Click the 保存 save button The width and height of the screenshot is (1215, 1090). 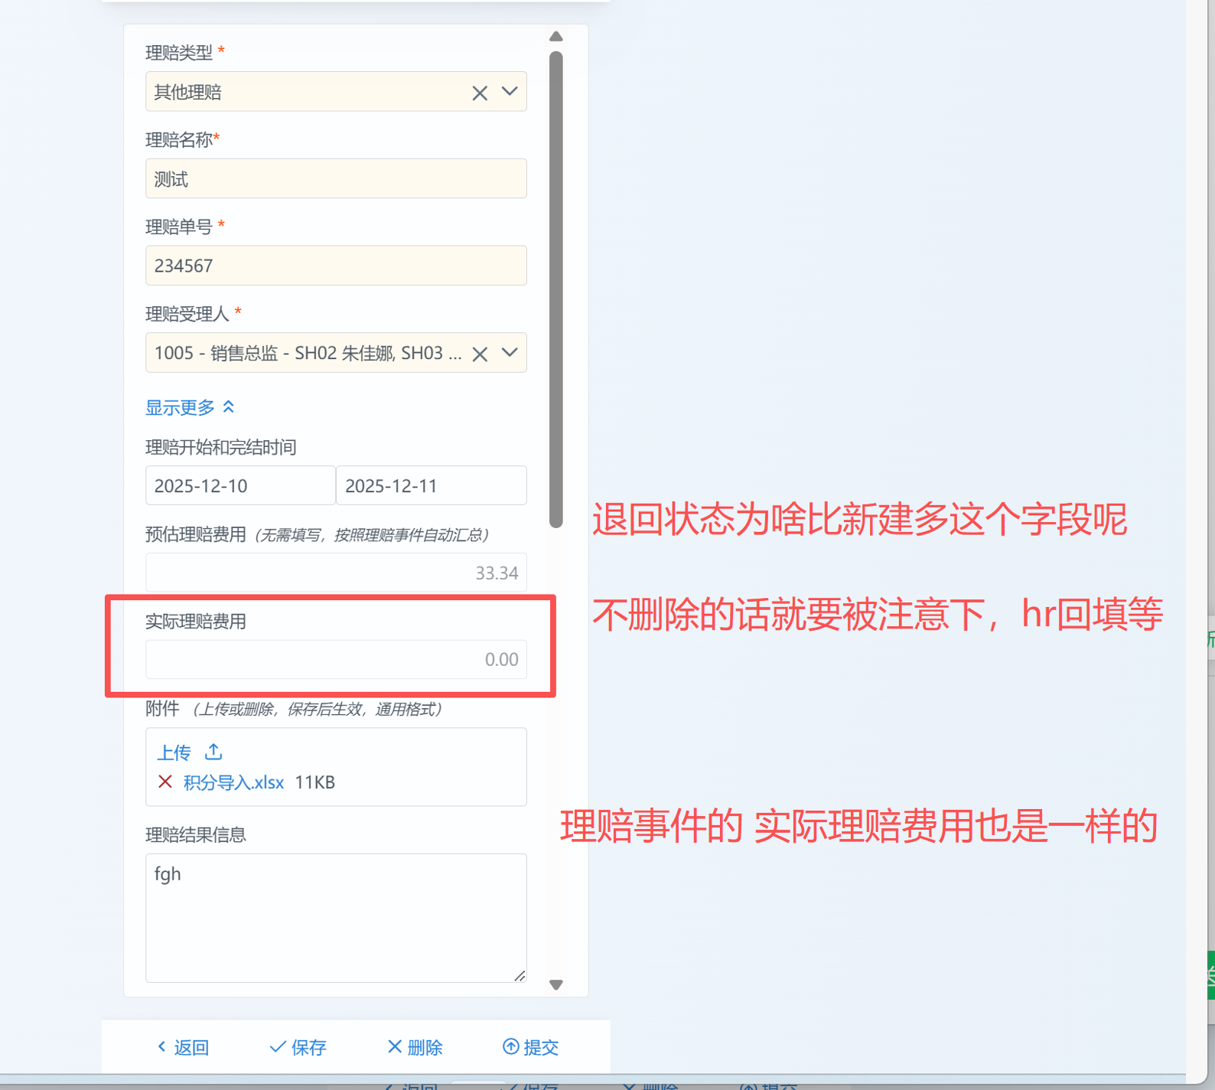coord(298,1047)
